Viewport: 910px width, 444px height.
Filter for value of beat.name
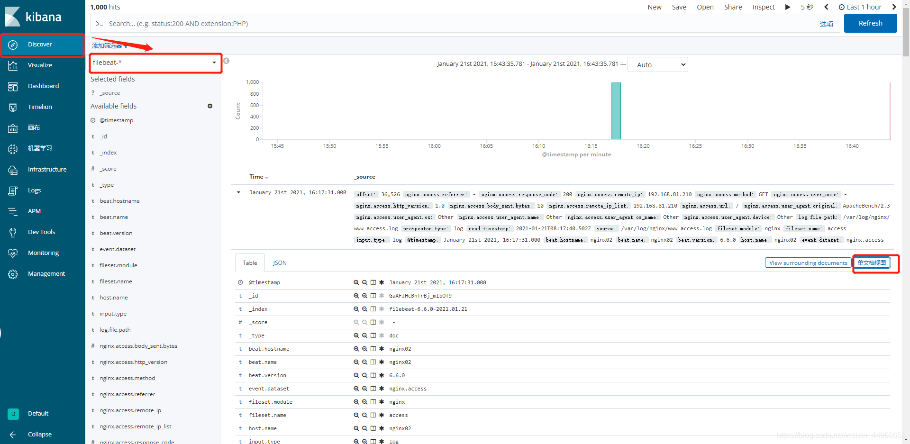tap(356, 362)
